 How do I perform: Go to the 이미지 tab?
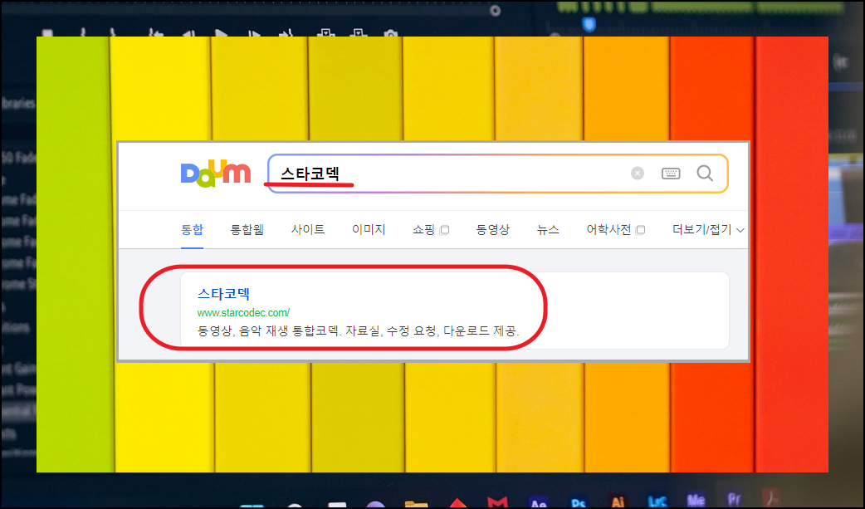(369, 230)
